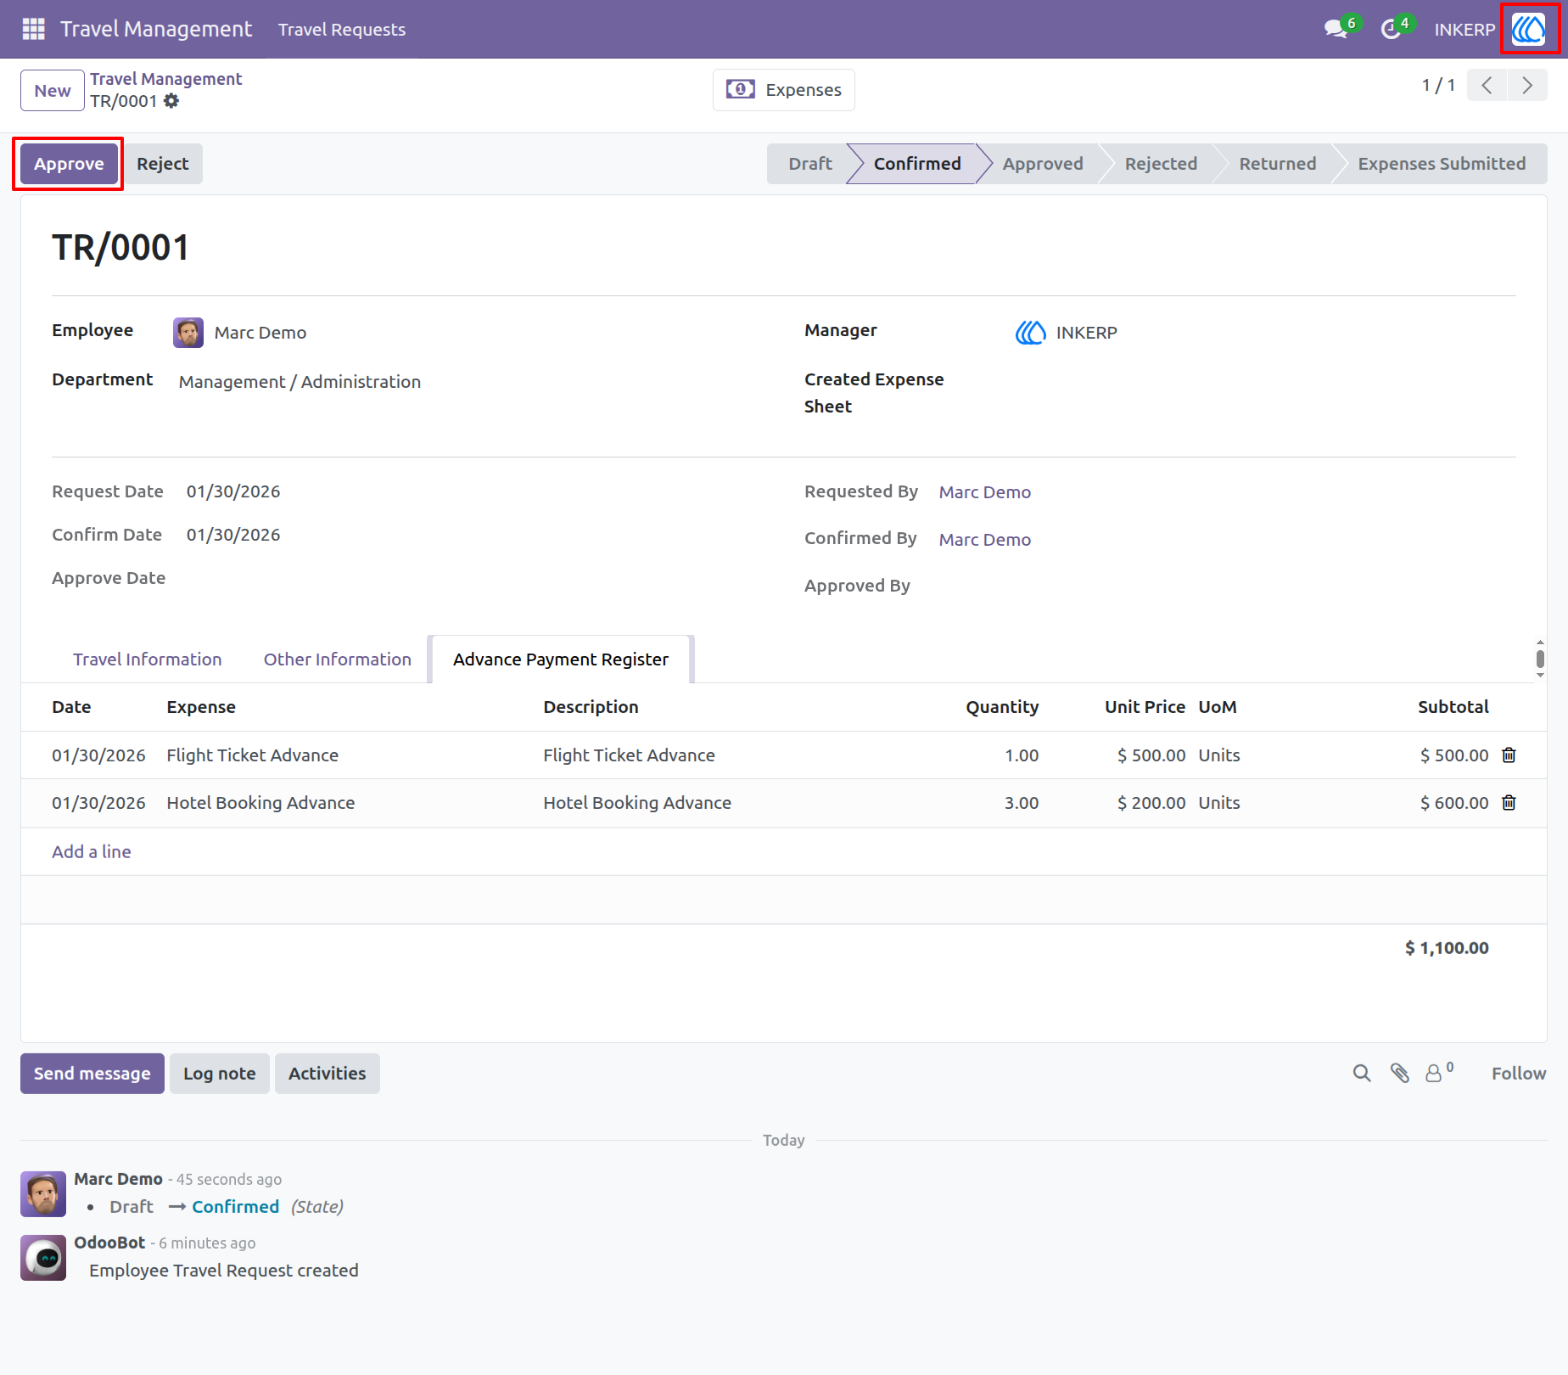
Task: Open the apps grid menu icon
Action: [x=33, y=29]
